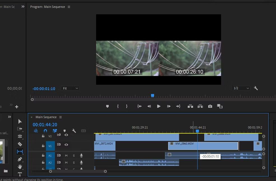Viewport: 276px width, 181px height.
Task: Click the Mark In button
Action: [118, 106]
